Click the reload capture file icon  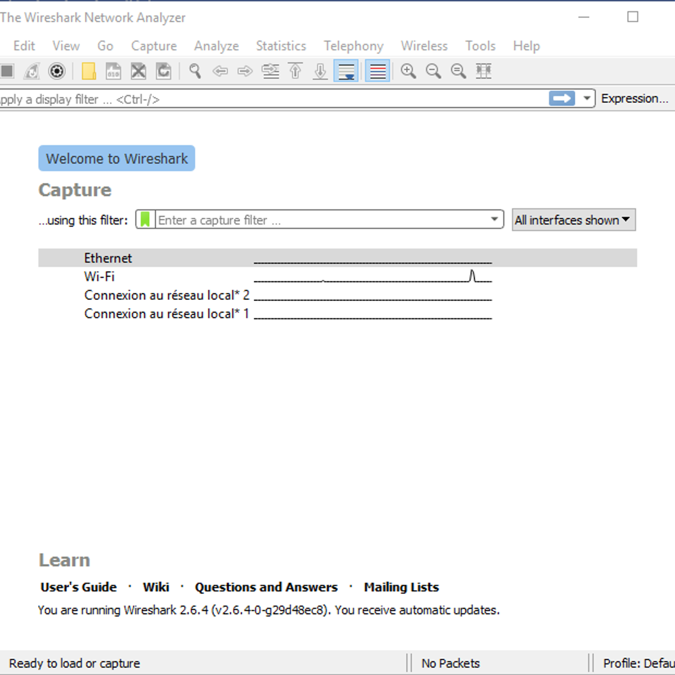pyautogui.click(x=164, y=71)
